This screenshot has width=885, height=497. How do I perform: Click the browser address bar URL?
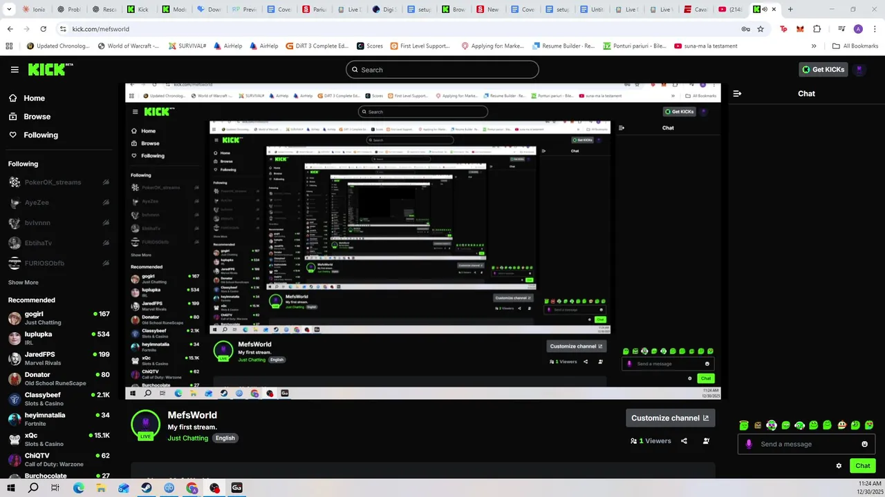(x=101, y=29)
